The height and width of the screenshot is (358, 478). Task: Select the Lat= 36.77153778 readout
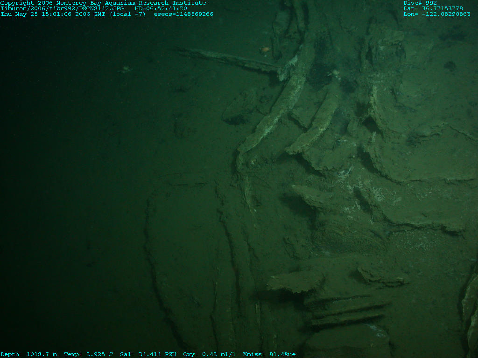click(433, 8)
